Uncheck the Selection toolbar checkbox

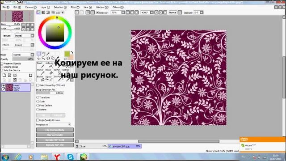point(97,13)
